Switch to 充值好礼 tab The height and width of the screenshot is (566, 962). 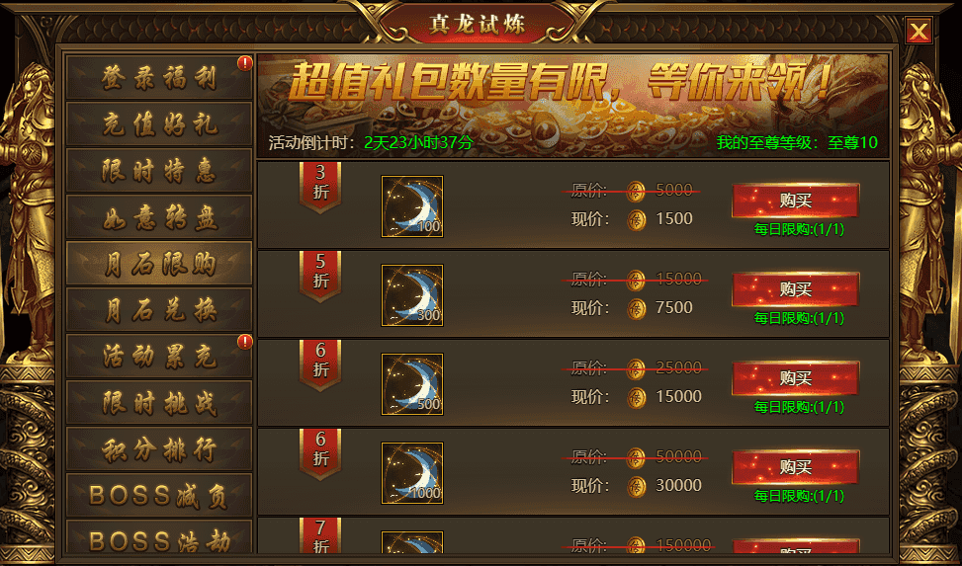(159, 124)
